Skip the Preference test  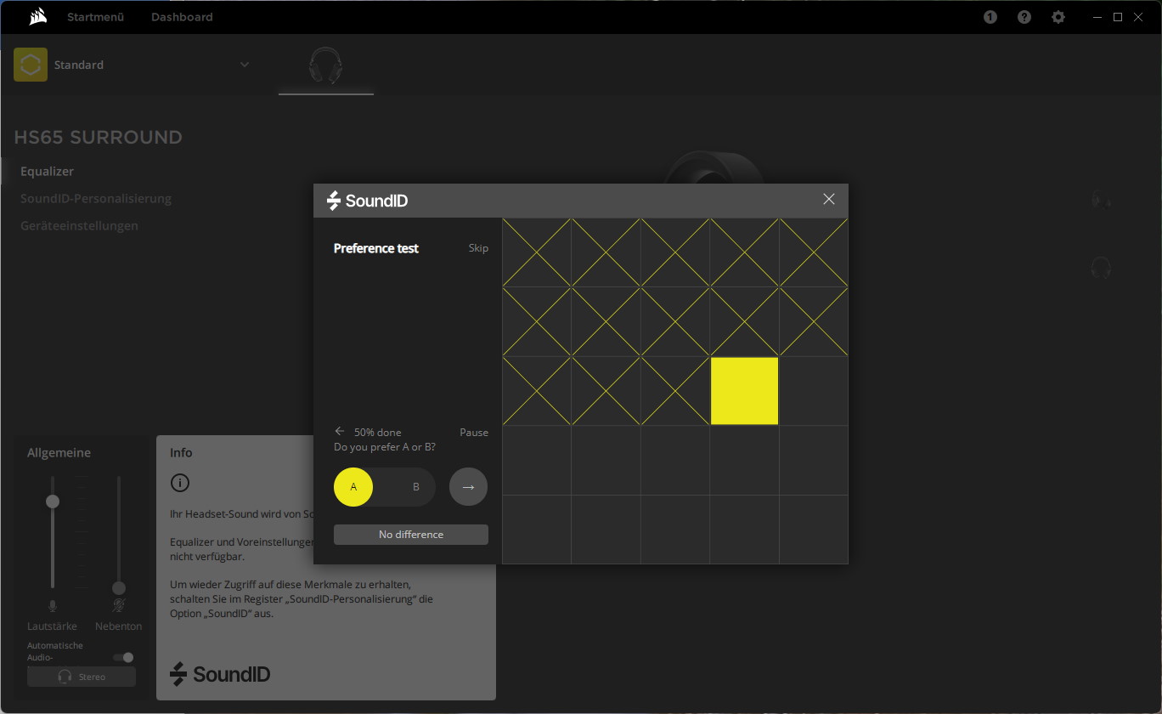coord(478,248)
